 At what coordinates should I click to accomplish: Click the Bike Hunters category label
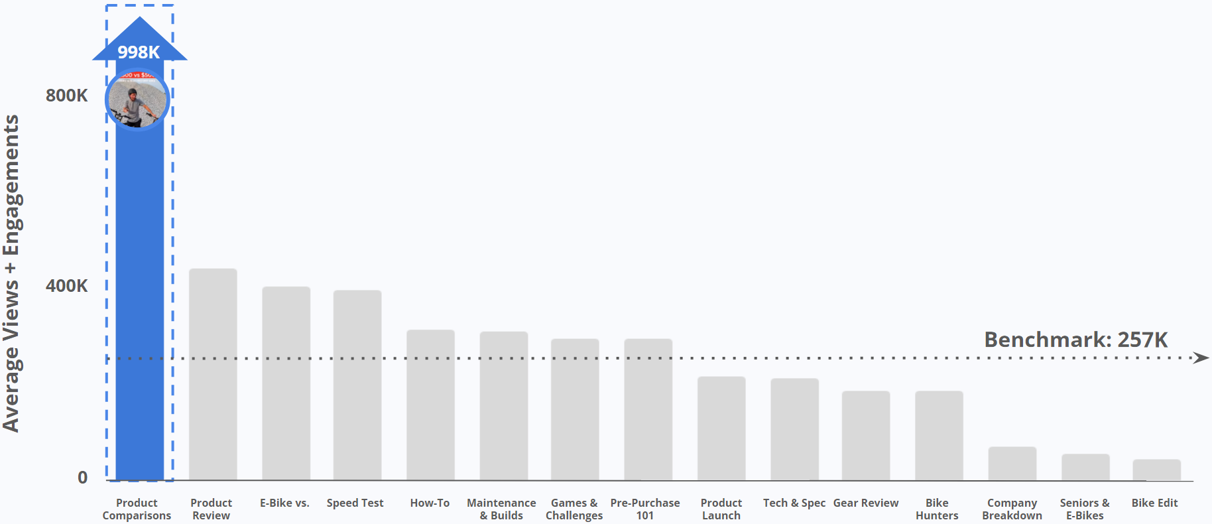[x=937, y=509]
